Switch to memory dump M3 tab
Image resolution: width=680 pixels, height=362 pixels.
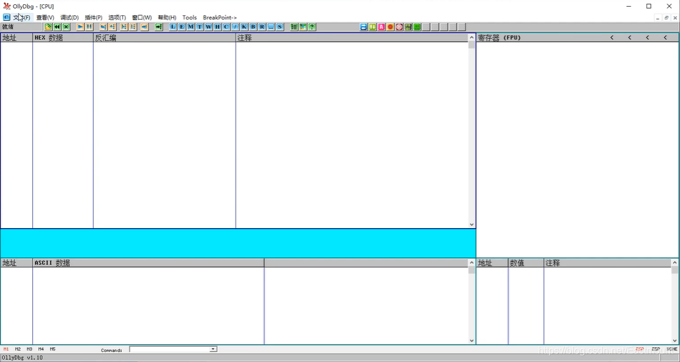(29, 349)
